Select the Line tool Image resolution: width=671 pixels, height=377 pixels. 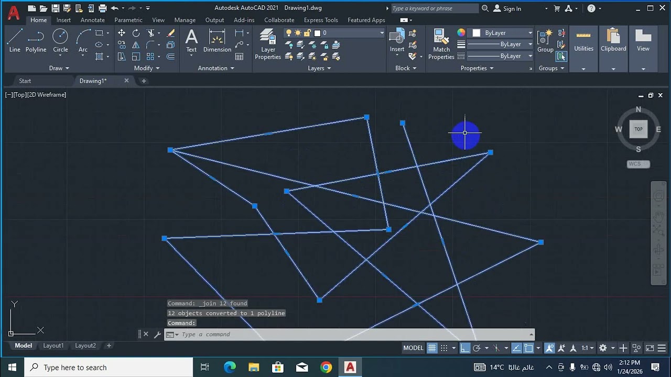15,41
